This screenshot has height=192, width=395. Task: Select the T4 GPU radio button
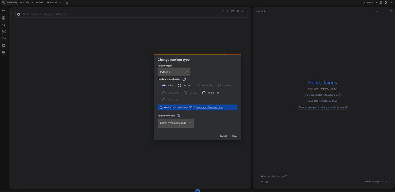pyautogui.click(x=179, y=86)
